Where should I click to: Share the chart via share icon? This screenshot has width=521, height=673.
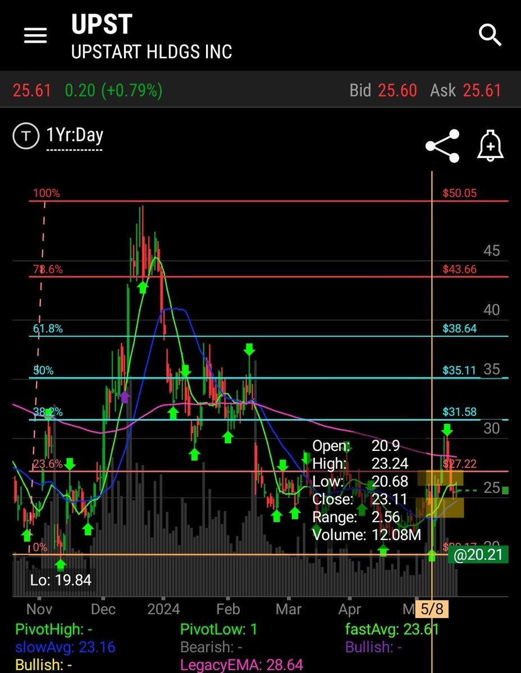click(442, 146)
